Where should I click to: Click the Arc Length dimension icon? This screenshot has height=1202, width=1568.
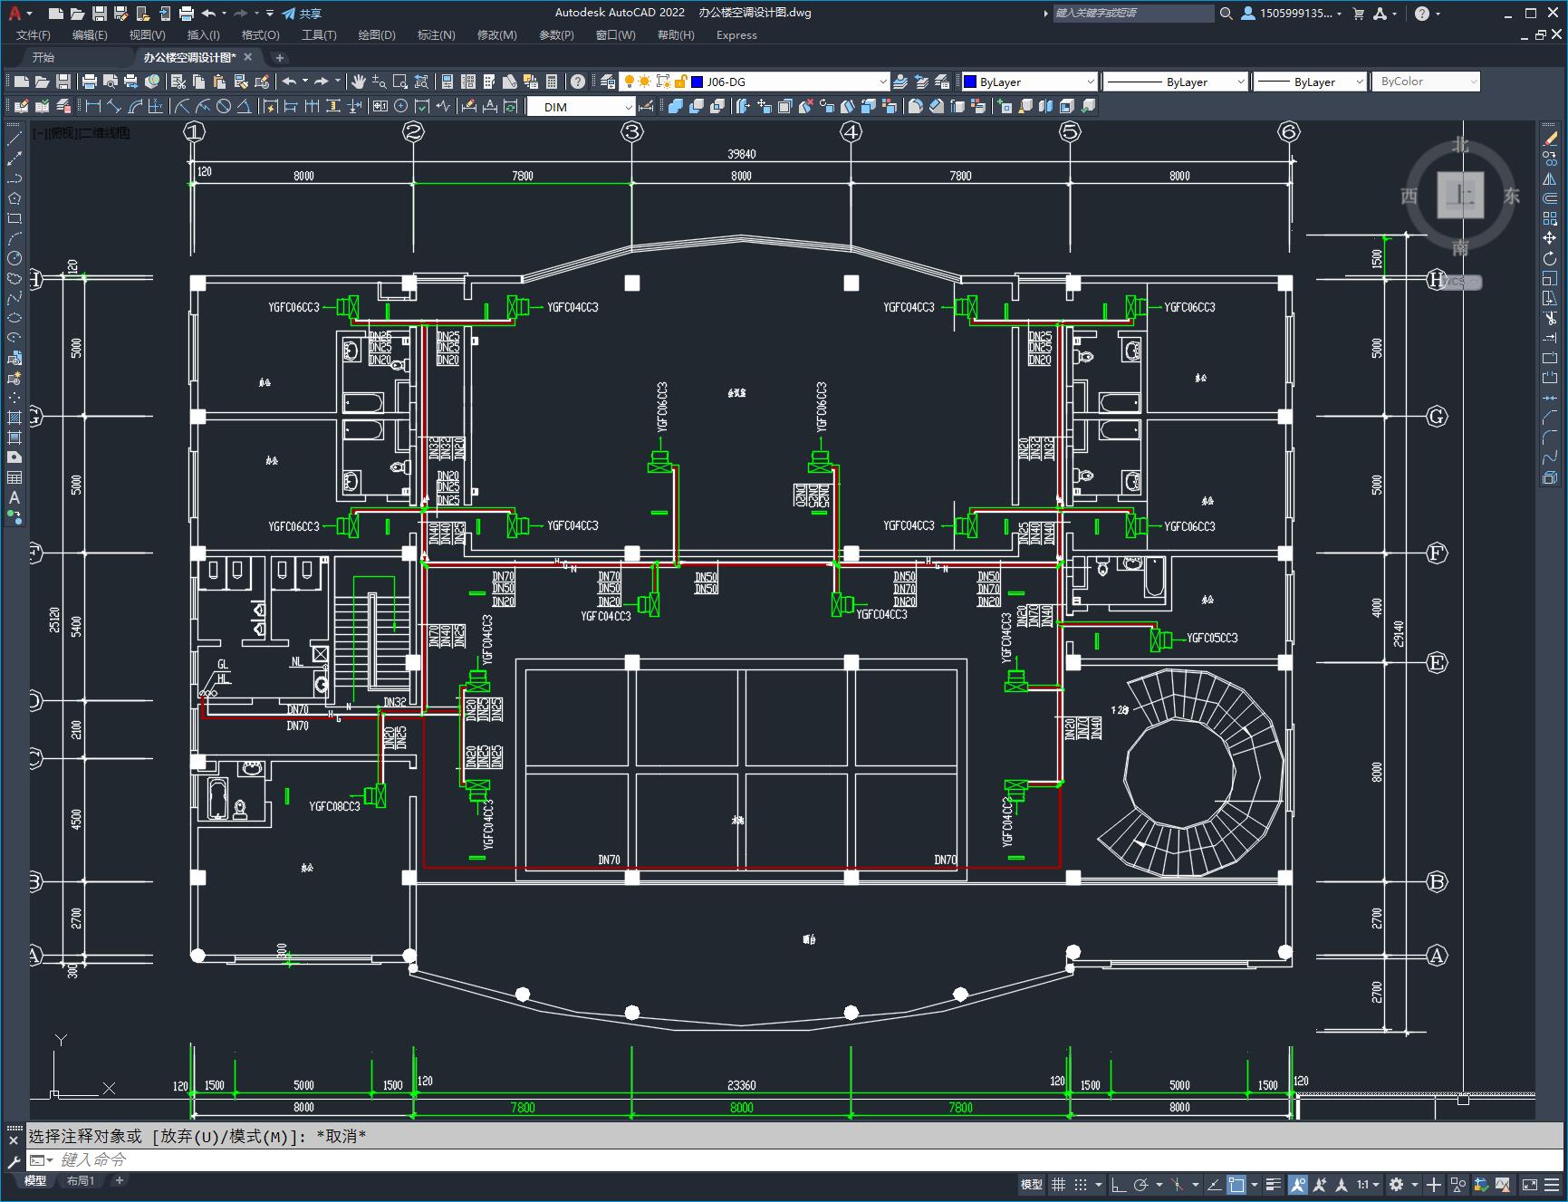(x=134, y=106)
